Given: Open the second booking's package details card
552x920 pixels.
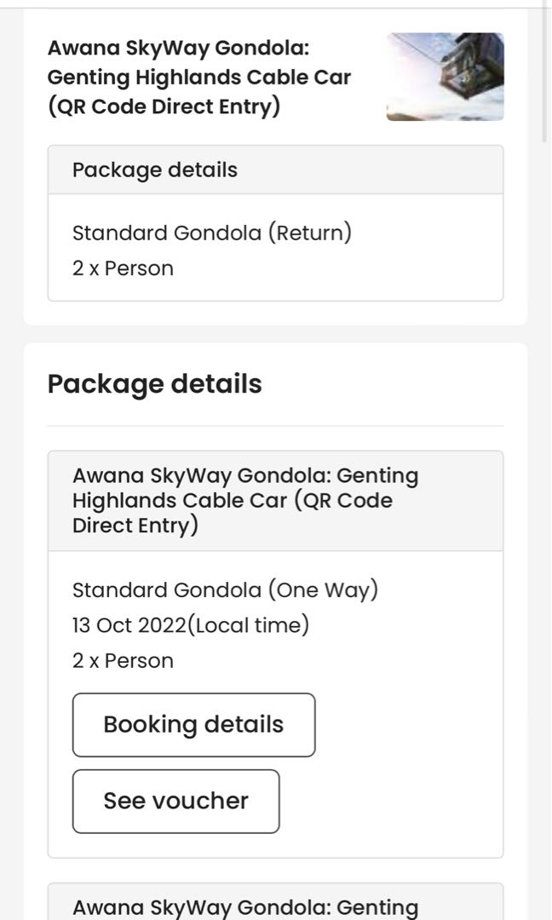Looking at the screenshot, I should click(276, 647).
